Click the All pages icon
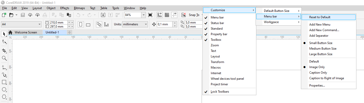 99,25
